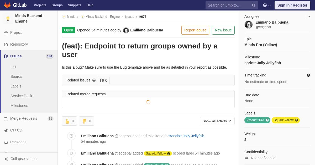The height and width of the screenshot is (165, 315).
Task: Click the Report abuse button
Action: coord(195,30)
